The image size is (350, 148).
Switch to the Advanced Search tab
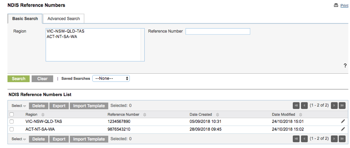64,19
